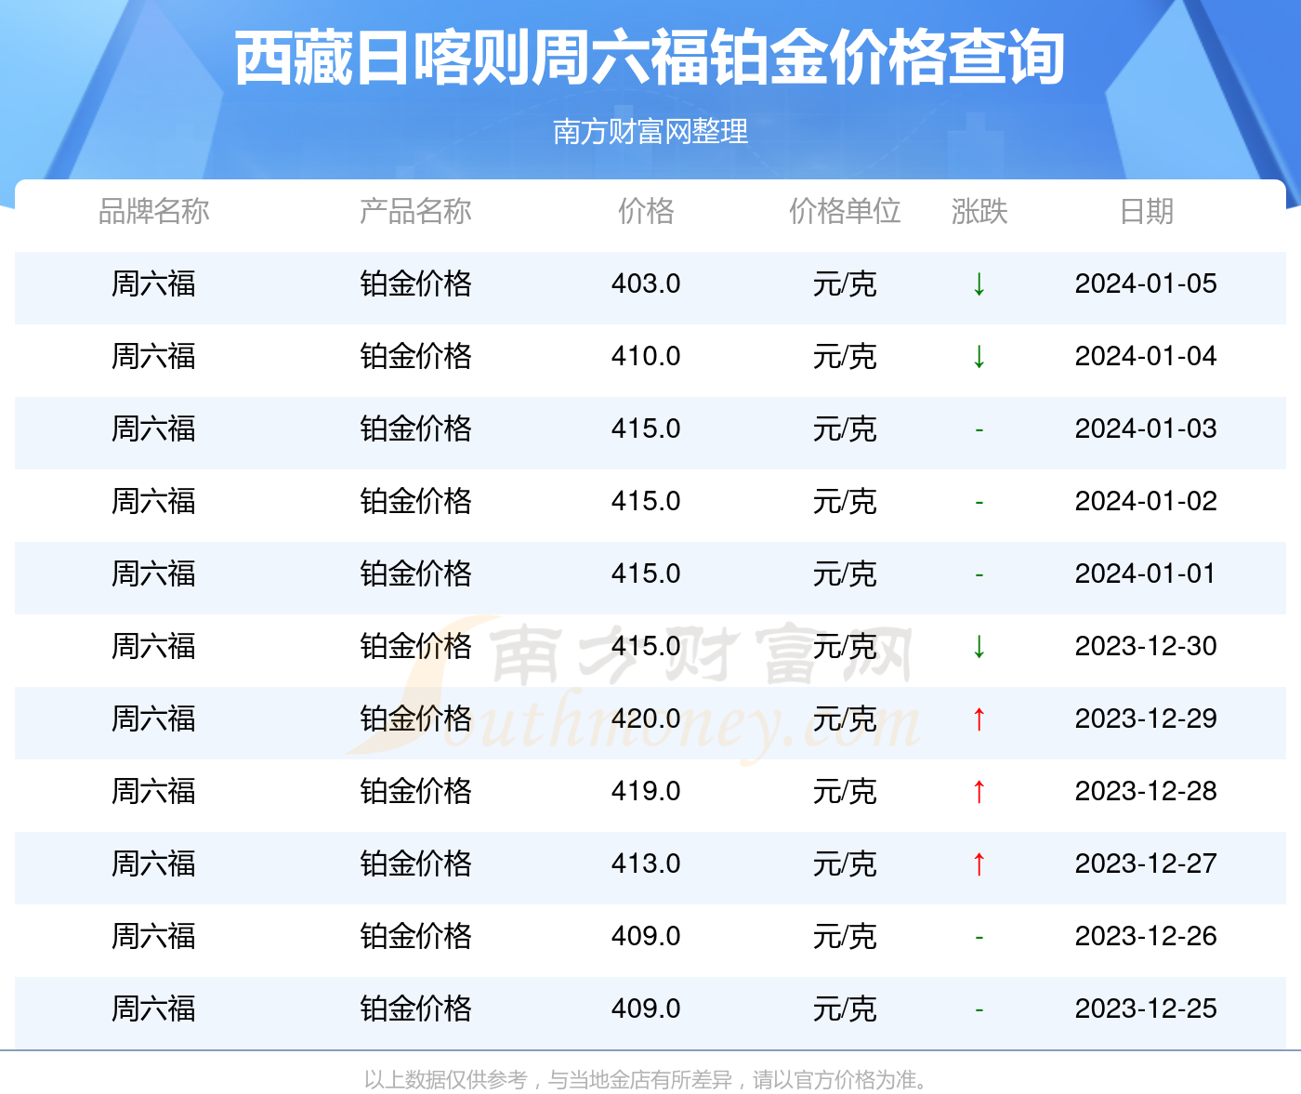
Task: Click 铂金价格 in the 2023-12-27 row
Action: click(415, 863)
